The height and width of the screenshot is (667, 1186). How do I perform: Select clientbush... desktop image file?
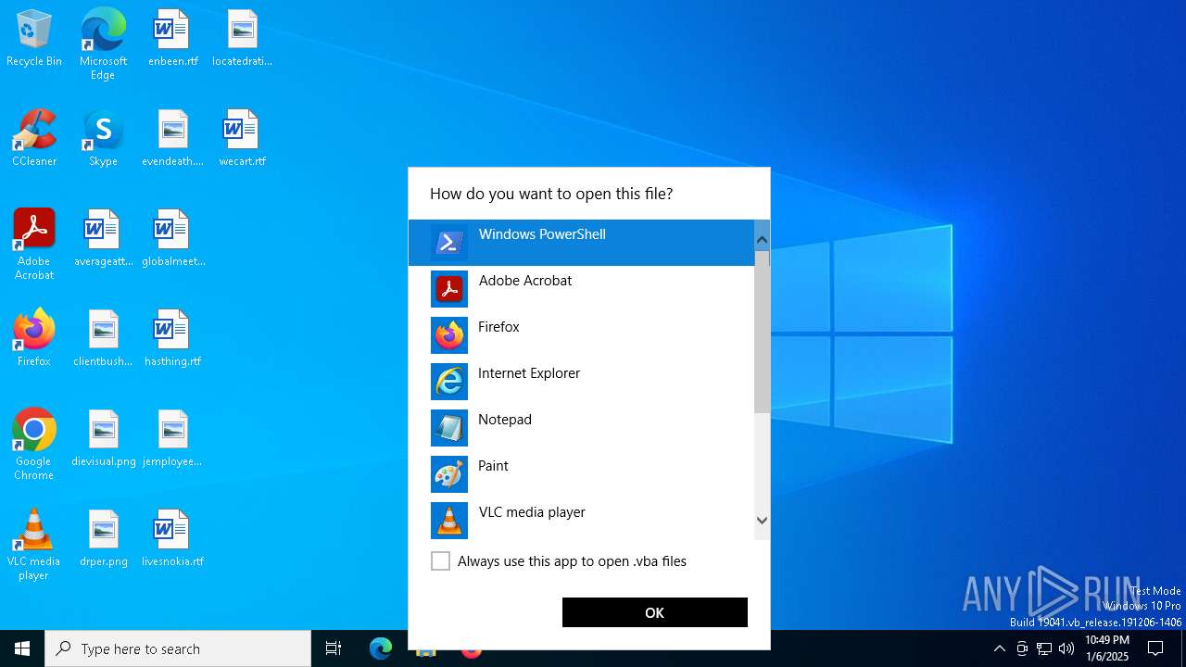(103, 338)
